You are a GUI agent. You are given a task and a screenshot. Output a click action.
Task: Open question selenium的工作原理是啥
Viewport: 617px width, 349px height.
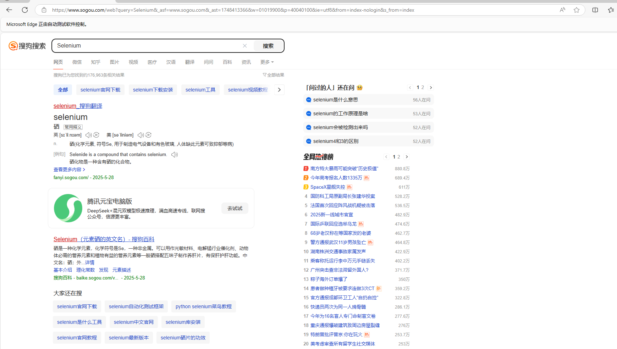click(x=368, y=114)
